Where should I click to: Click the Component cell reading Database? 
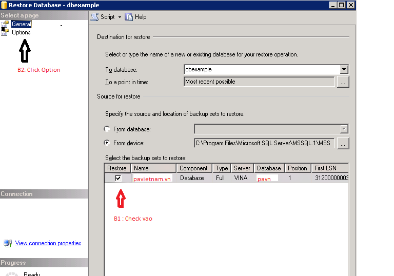pos(194,178)
